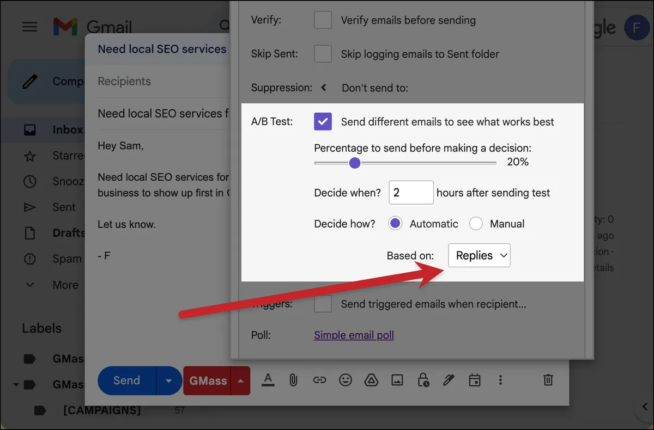The height and width of the screenshot is (430, 654).
Task: Click the Hey Sam greeting text
Action: (120, 145)
